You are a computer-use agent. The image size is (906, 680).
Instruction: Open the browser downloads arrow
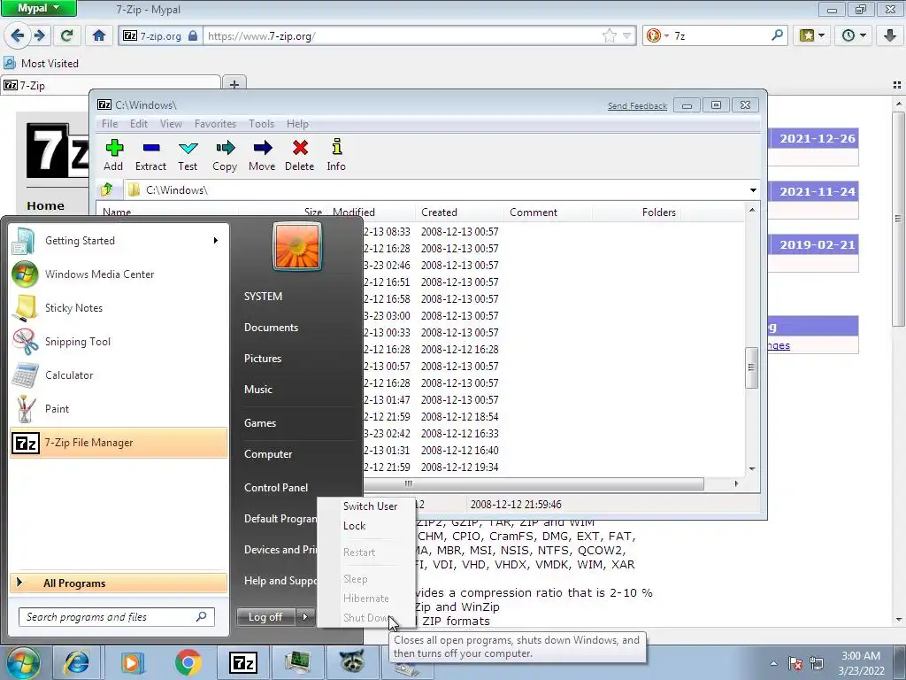890,35
